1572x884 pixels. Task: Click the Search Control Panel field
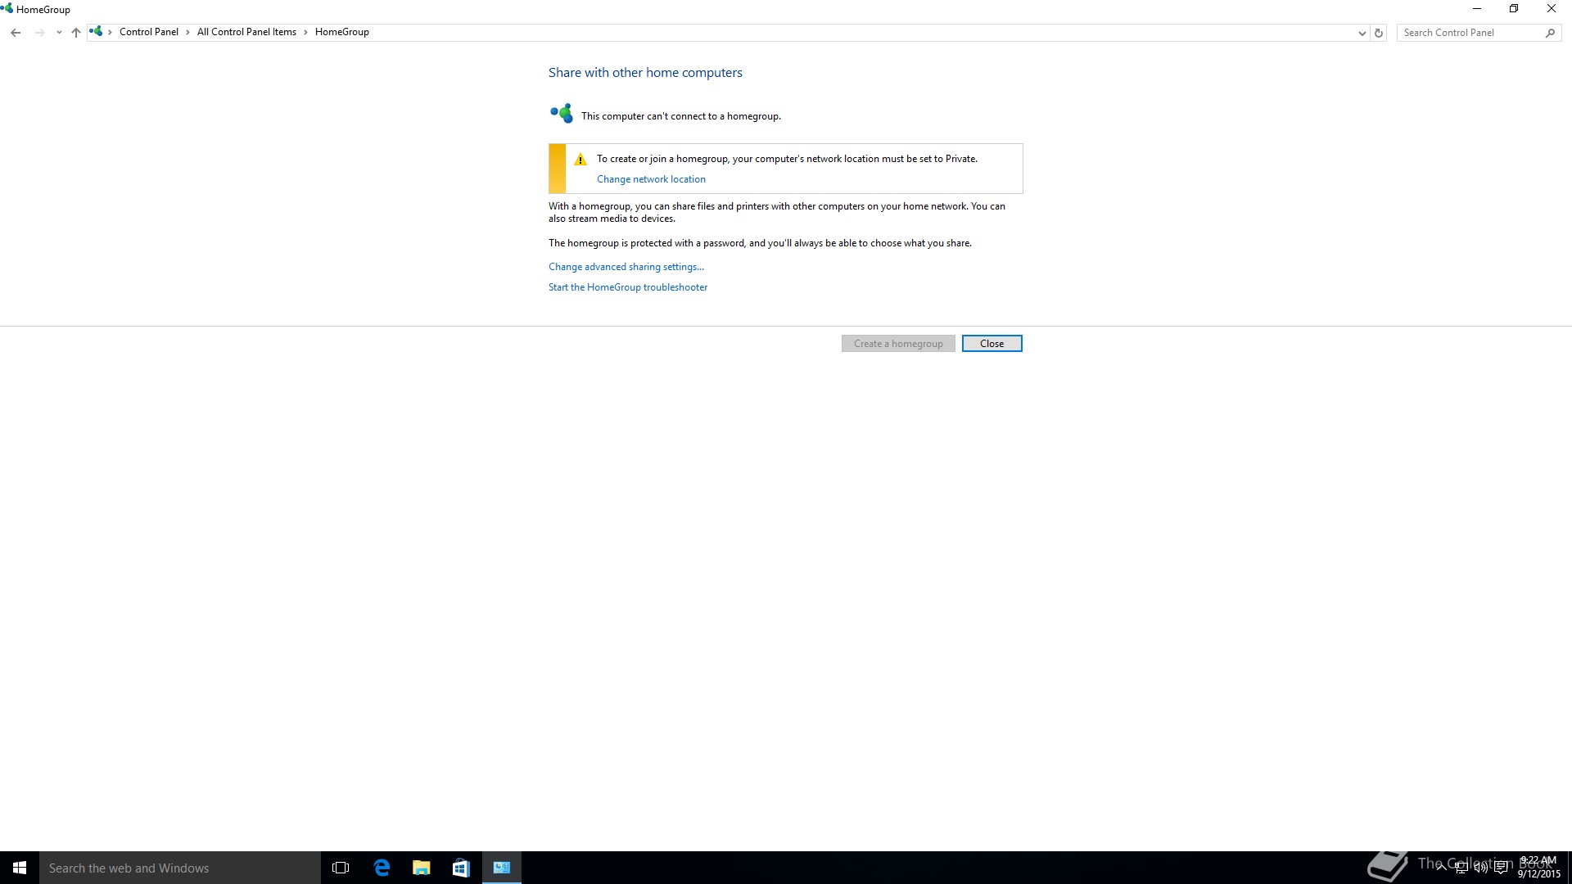[1470, 33]
